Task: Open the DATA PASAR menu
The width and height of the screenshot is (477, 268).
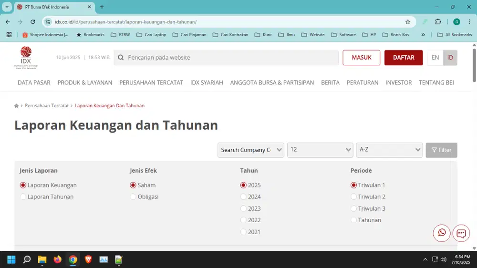Action: click(x=34, y=83)
